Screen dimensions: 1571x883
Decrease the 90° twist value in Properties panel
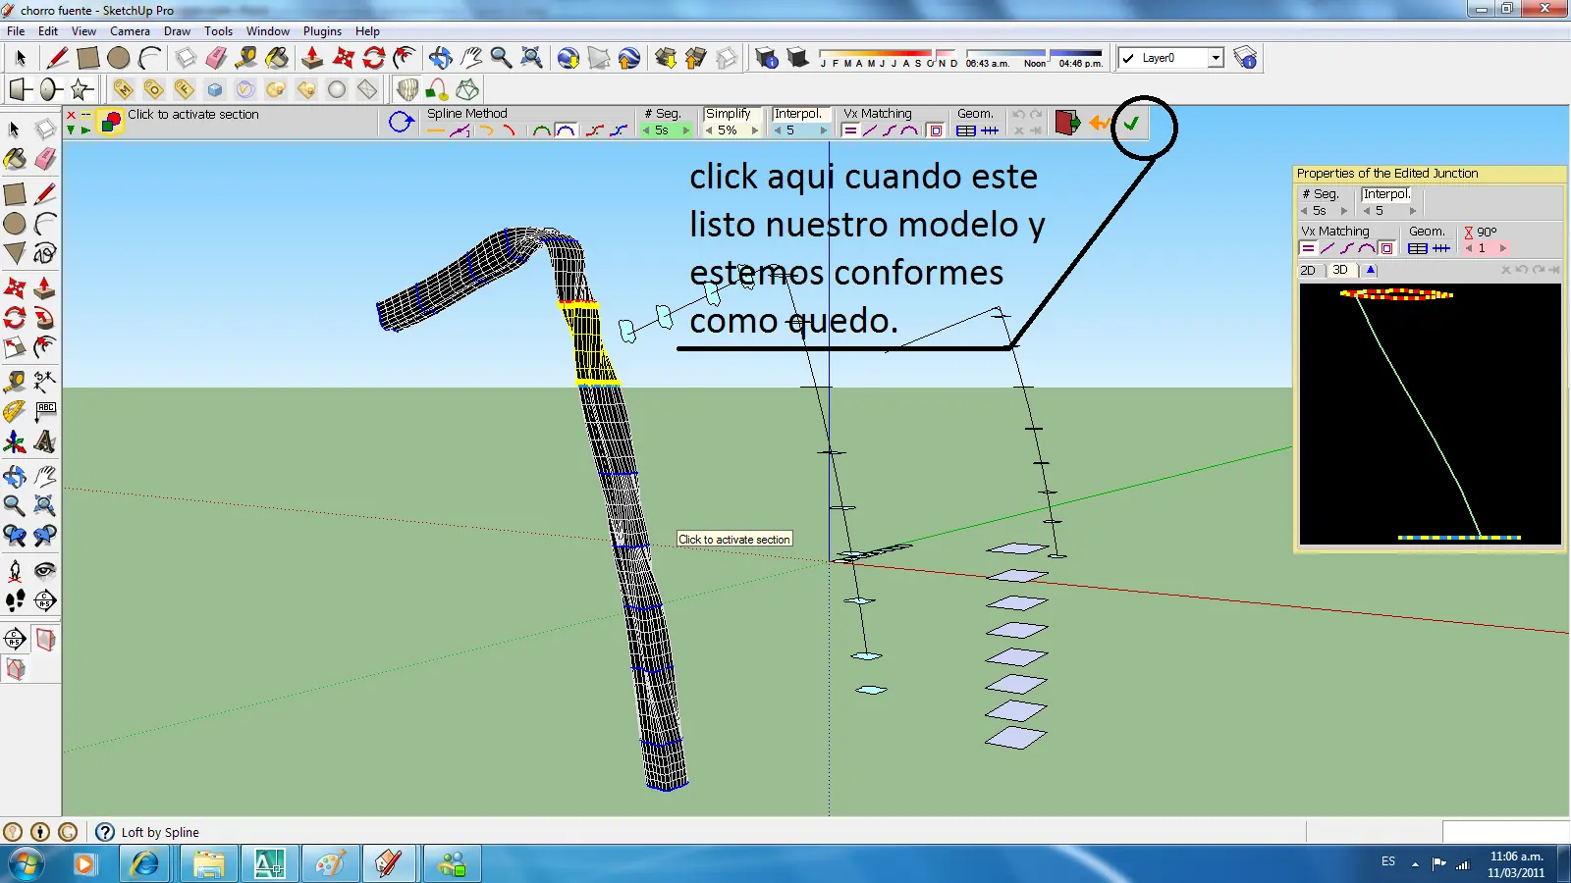tap(1469, 248)
